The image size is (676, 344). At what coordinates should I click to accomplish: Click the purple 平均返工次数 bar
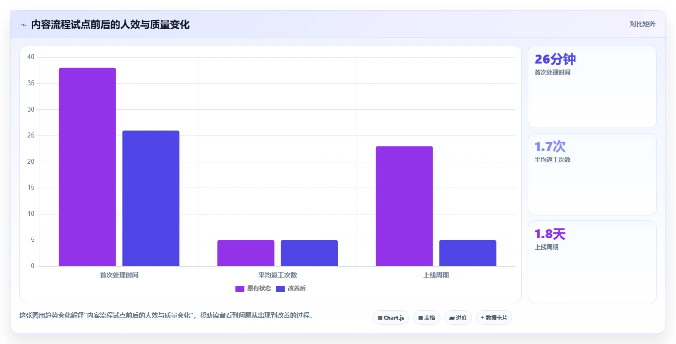(246, 253)
